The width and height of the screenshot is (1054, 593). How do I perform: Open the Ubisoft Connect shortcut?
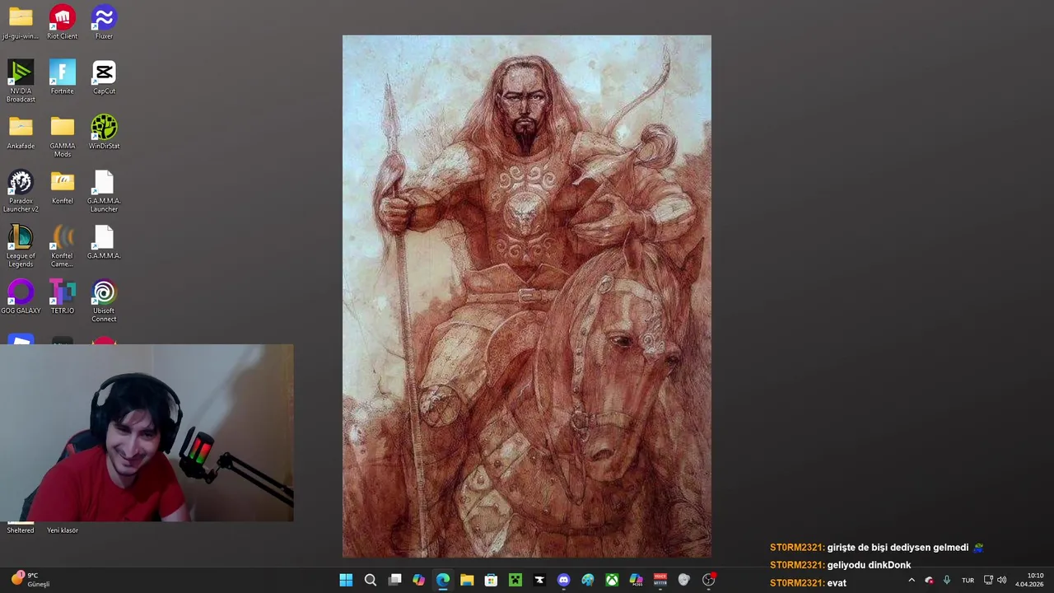click(x=104, y=301)
